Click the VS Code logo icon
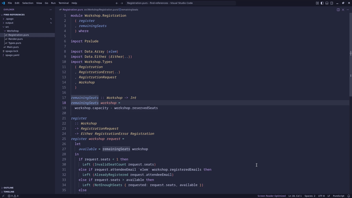 (x=3, y=3)
